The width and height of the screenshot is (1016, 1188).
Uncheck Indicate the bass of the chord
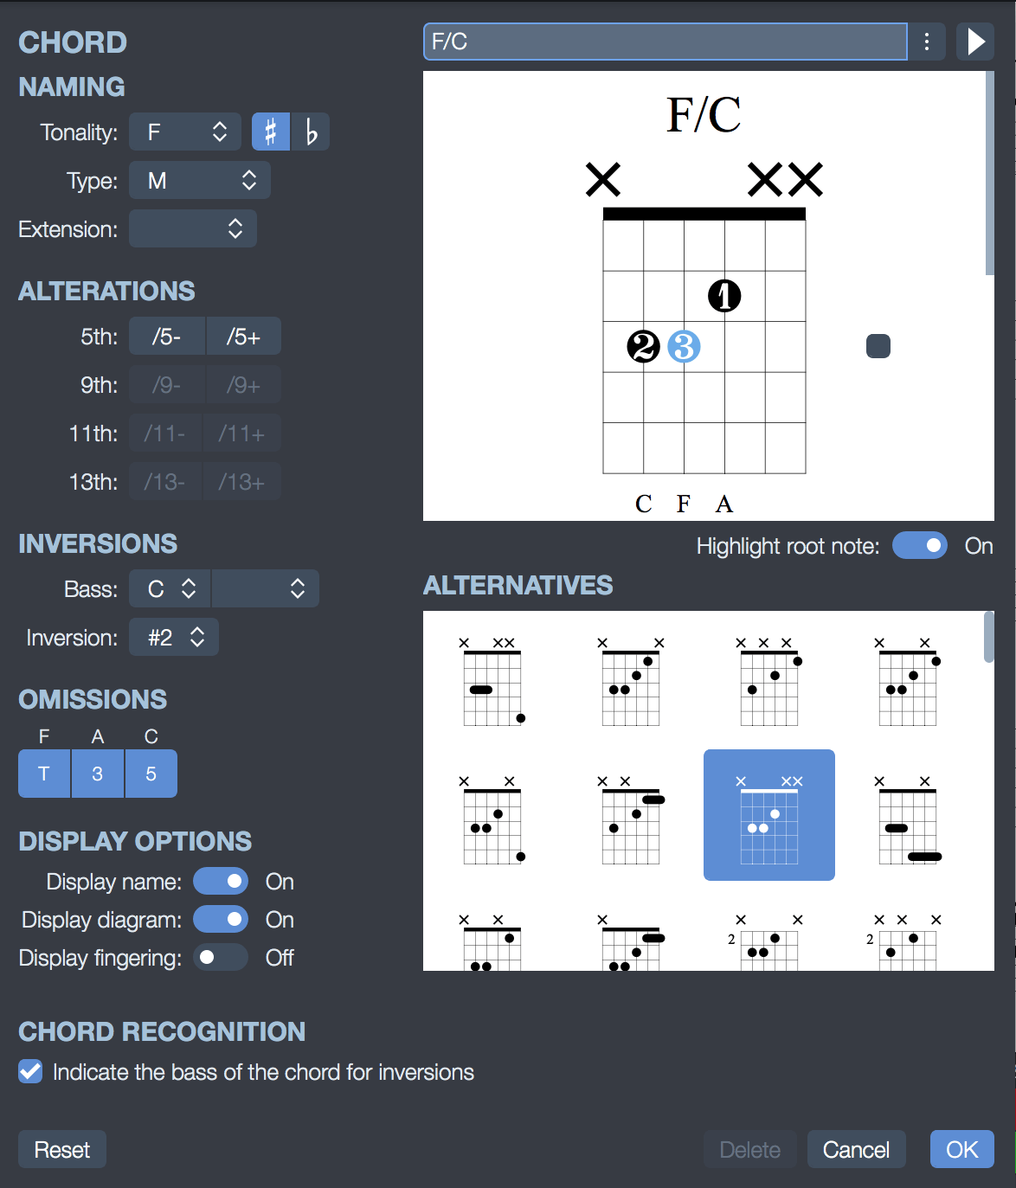tap(30, 1072)
